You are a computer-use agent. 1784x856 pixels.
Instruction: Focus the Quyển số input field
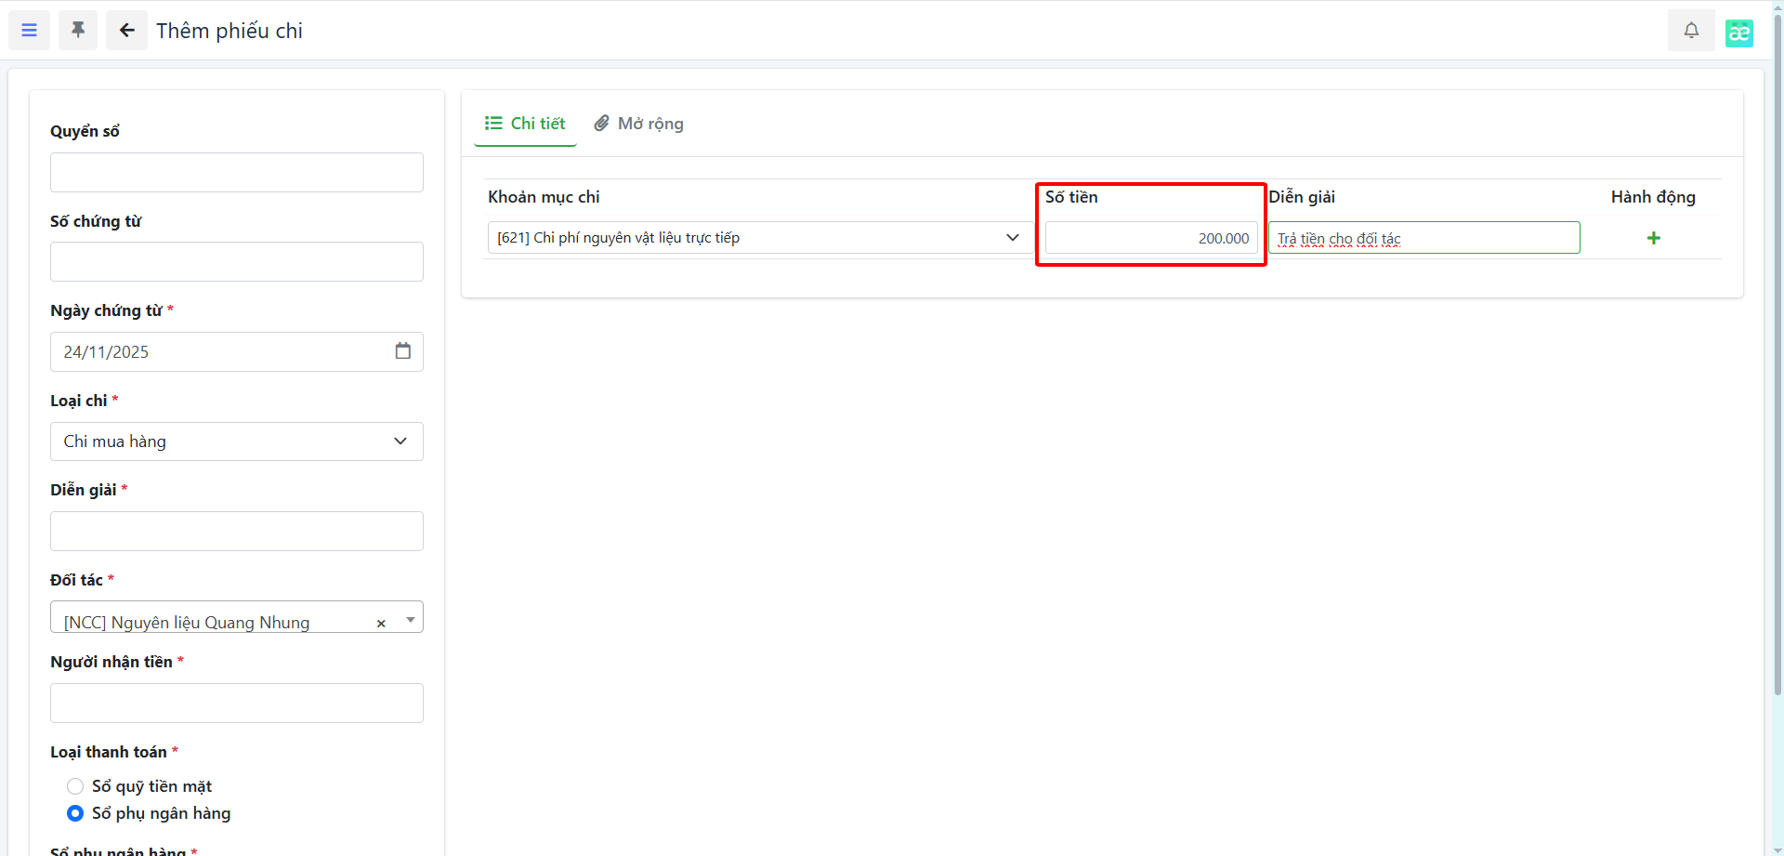coord(236,173)
